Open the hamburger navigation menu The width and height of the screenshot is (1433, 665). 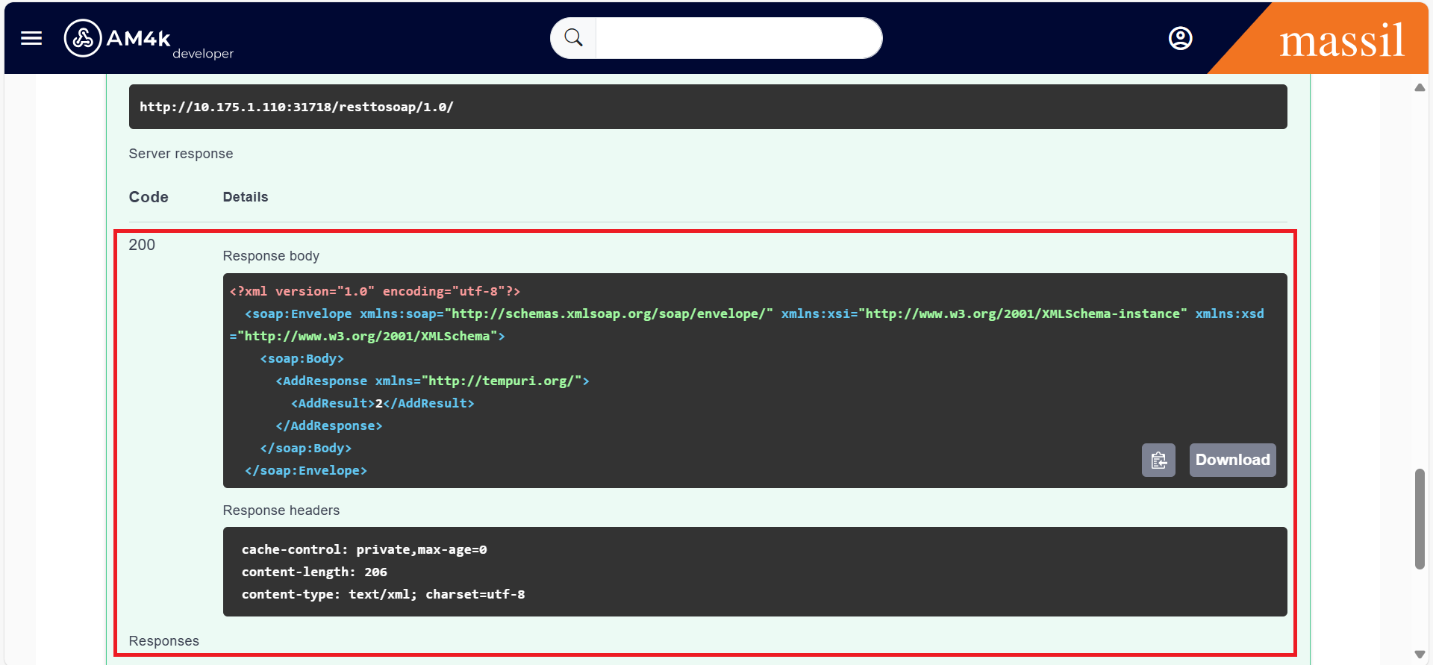click(31, 38)
